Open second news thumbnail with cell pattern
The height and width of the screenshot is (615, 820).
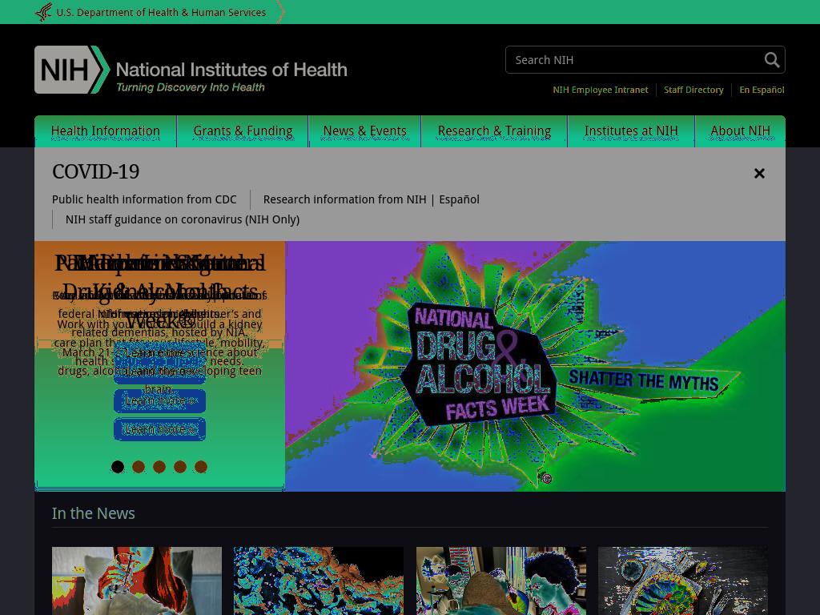(319, 581)
